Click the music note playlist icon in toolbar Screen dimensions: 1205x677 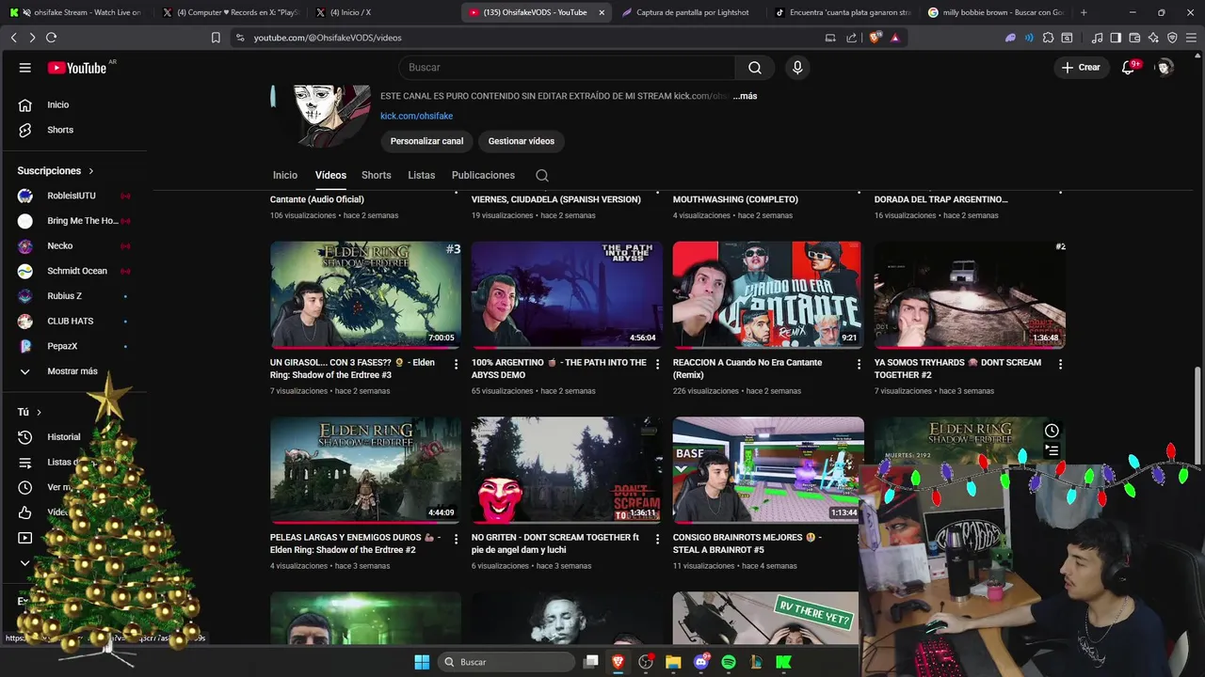pyautogui.click(x=1097, y=38)
